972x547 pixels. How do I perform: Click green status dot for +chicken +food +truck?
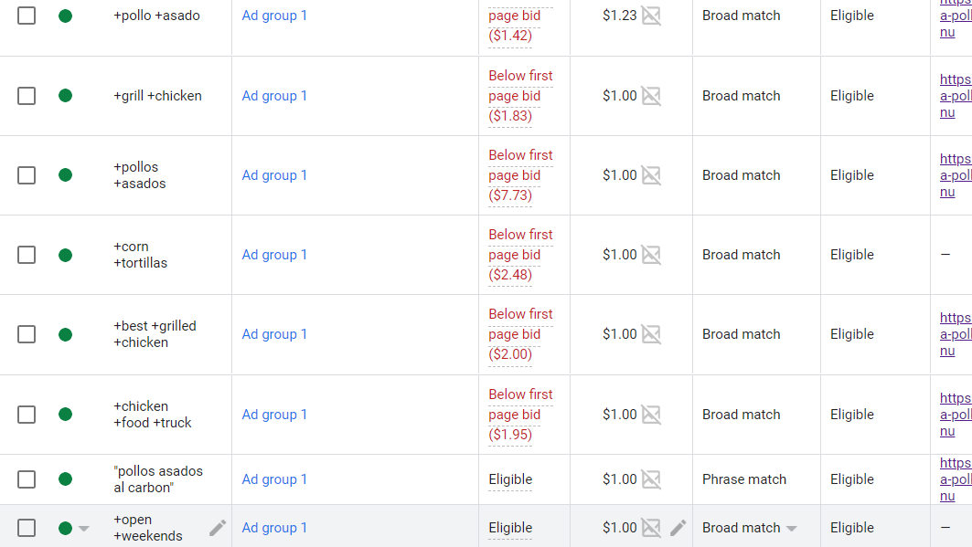click(x=65, y=414)
